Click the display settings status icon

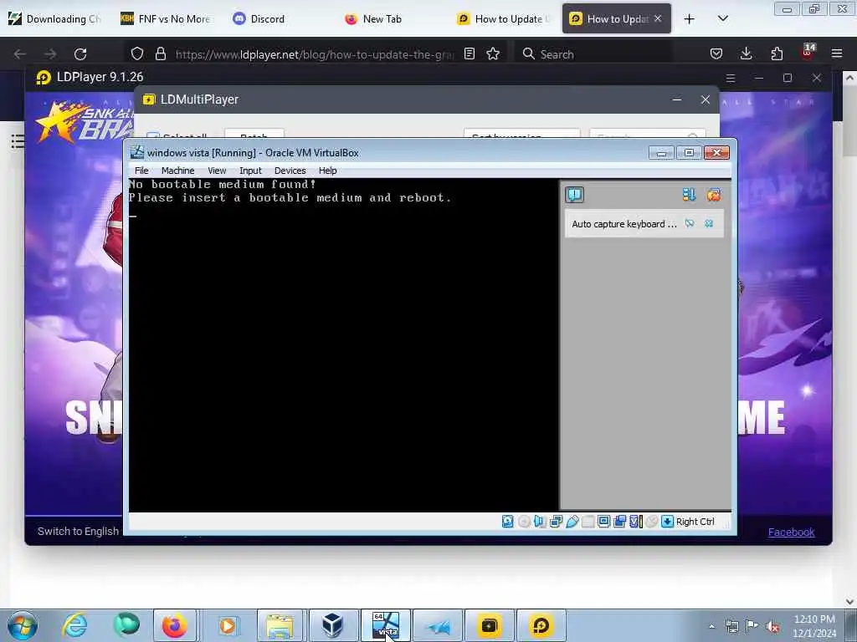point(603,522)
